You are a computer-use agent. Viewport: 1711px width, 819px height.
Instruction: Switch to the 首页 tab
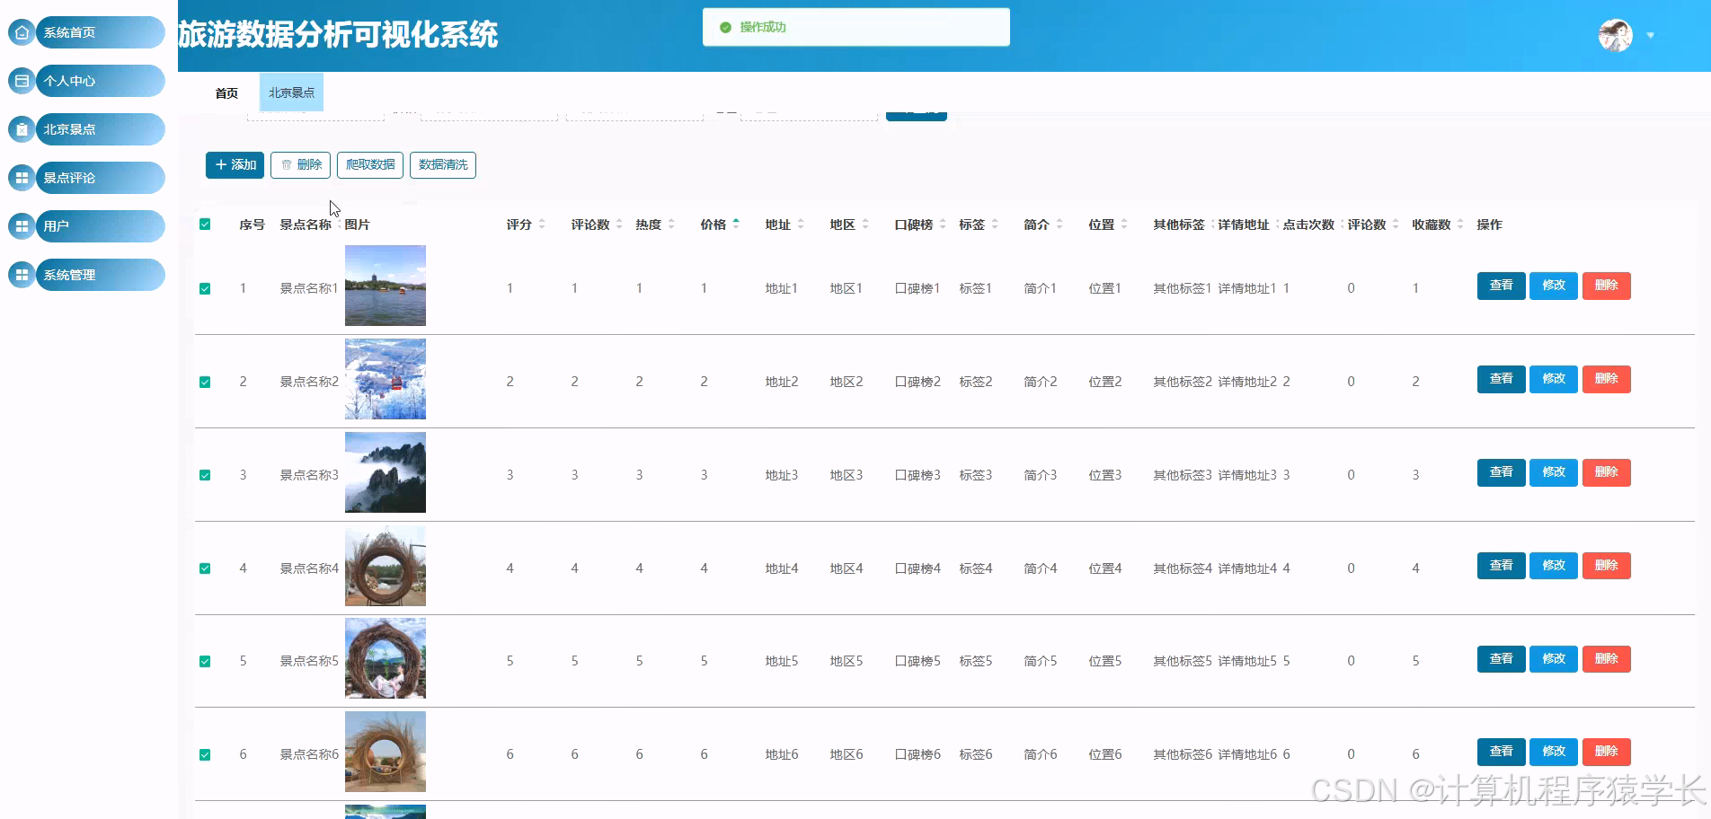coord(226,92)
